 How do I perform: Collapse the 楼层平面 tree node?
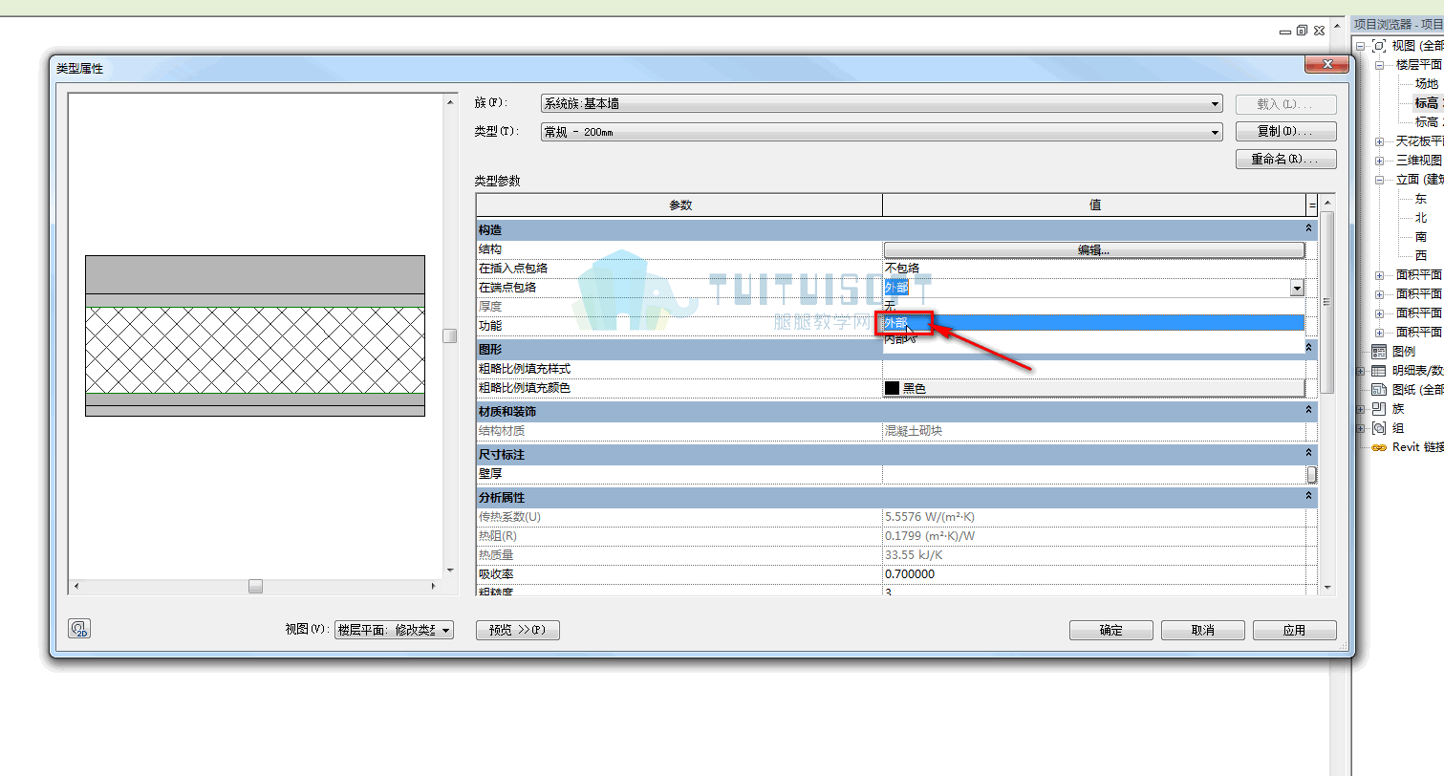(1379, 65)
